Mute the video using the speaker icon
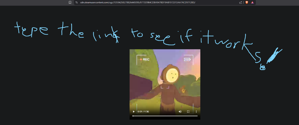 180,112
